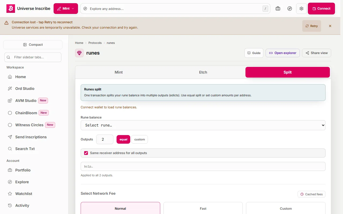The height and width of the screenshot is (214, 343).
Task: Click the AVM Studio blocks icon
Action: pyautogui.click(x=10, y=101)
